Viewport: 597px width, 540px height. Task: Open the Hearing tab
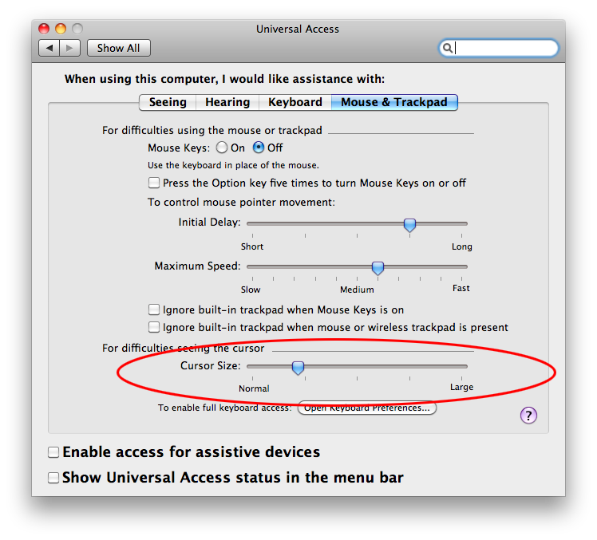(227, 102)
